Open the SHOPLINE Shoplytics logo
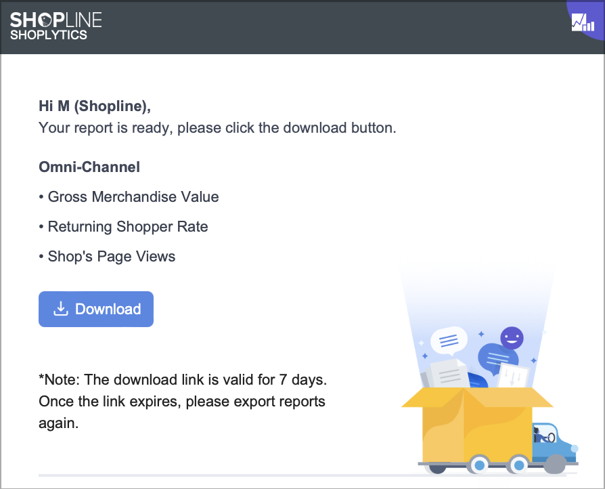605x489 pixels. pyautogui.click(x=56, y=26)
